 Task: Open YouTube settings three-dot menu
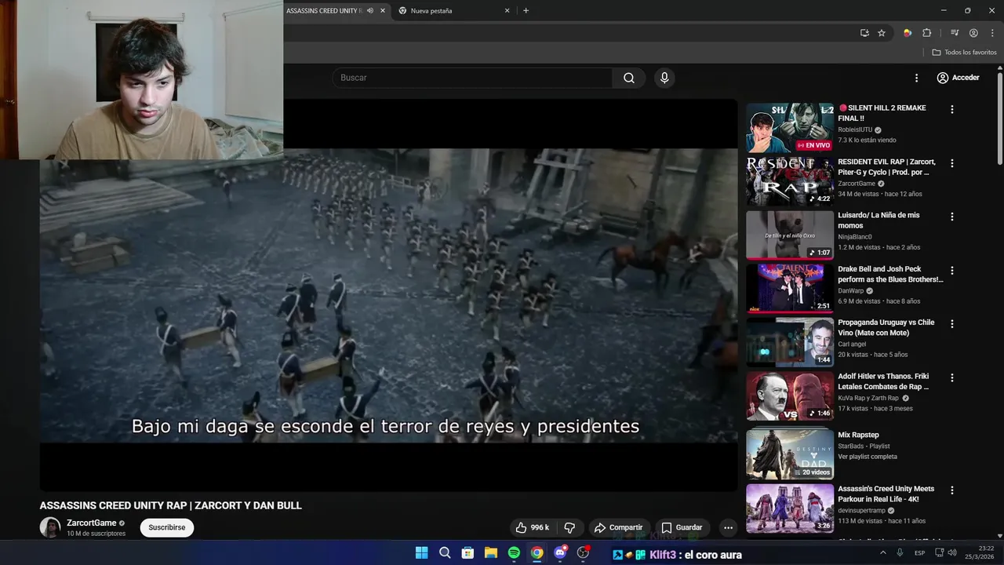pos(916,78)
